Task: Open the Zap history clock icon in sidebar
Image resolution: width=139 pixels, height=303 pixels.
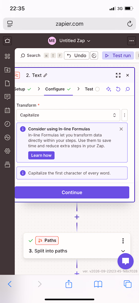Action: pos(7,124)
